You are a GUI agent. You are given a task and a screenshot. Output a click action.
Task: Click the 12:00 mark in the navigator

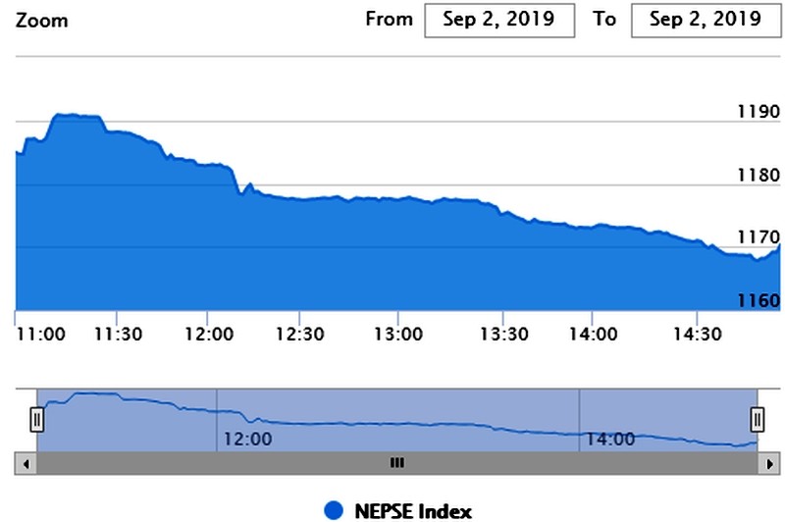pyautogui.click(x=247, y=439)
